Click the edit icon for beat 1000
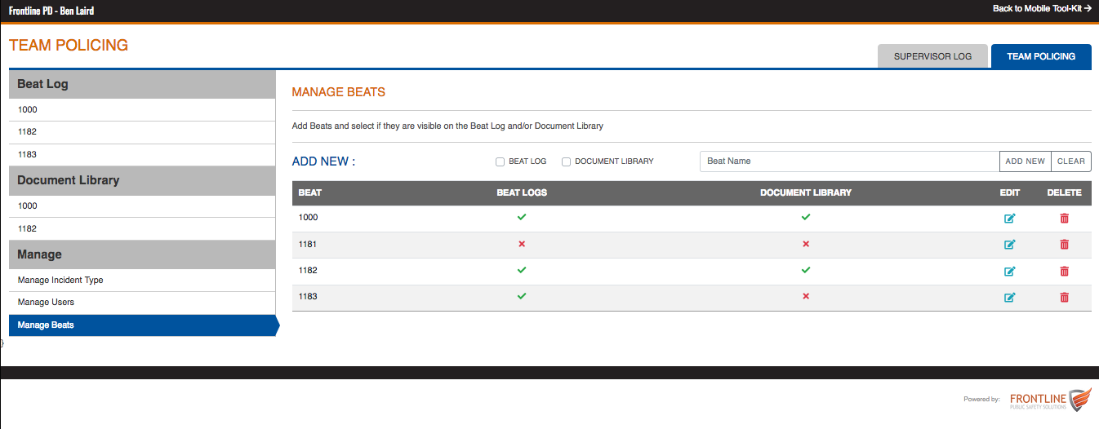Image resolution: width=1099 pixels, height=429 pixels. click(x=1009, y=218)
